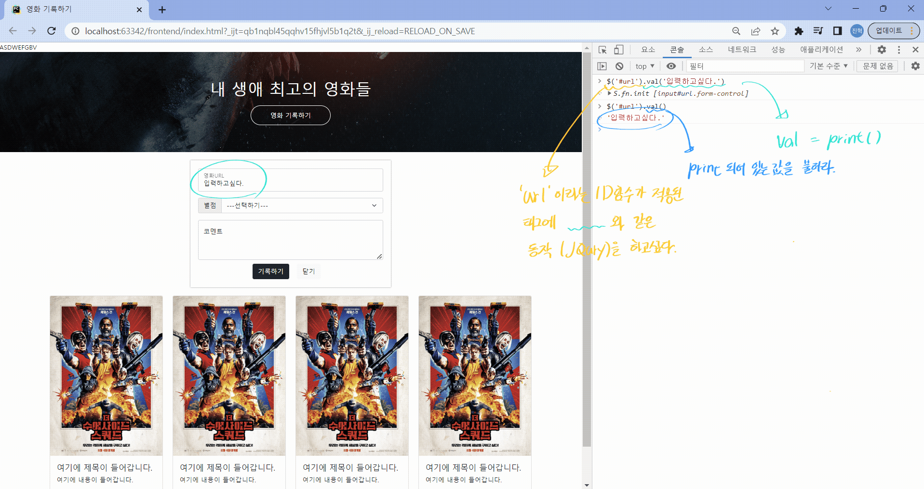Open DevTools settings gear

pos(882,50)
